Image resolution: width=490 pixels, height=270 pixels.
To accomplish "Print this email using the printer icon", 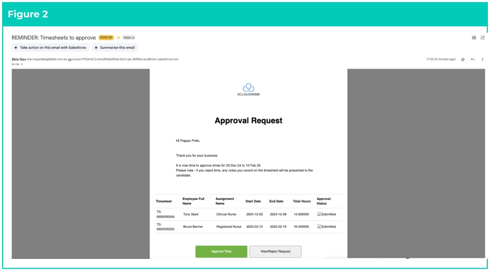I will point(474,38).
